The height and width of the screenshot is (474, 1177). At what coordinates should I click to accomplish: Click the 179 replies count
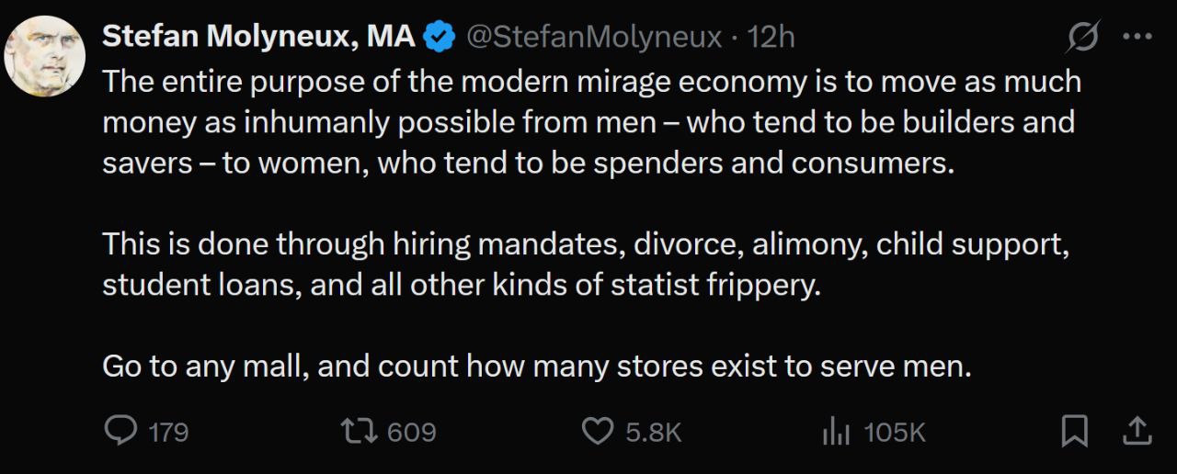click(168, 432)
